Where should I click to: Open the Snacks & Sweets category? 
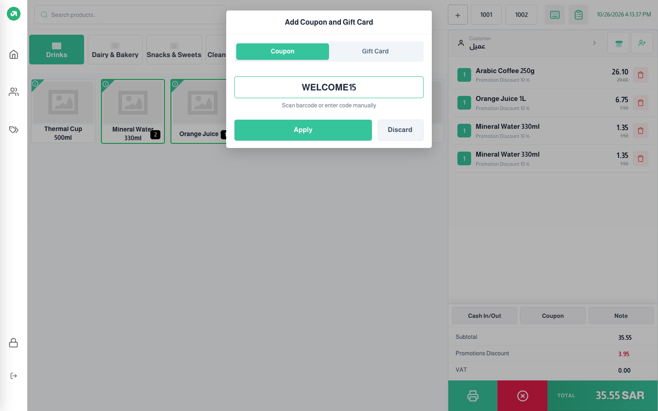174,49
